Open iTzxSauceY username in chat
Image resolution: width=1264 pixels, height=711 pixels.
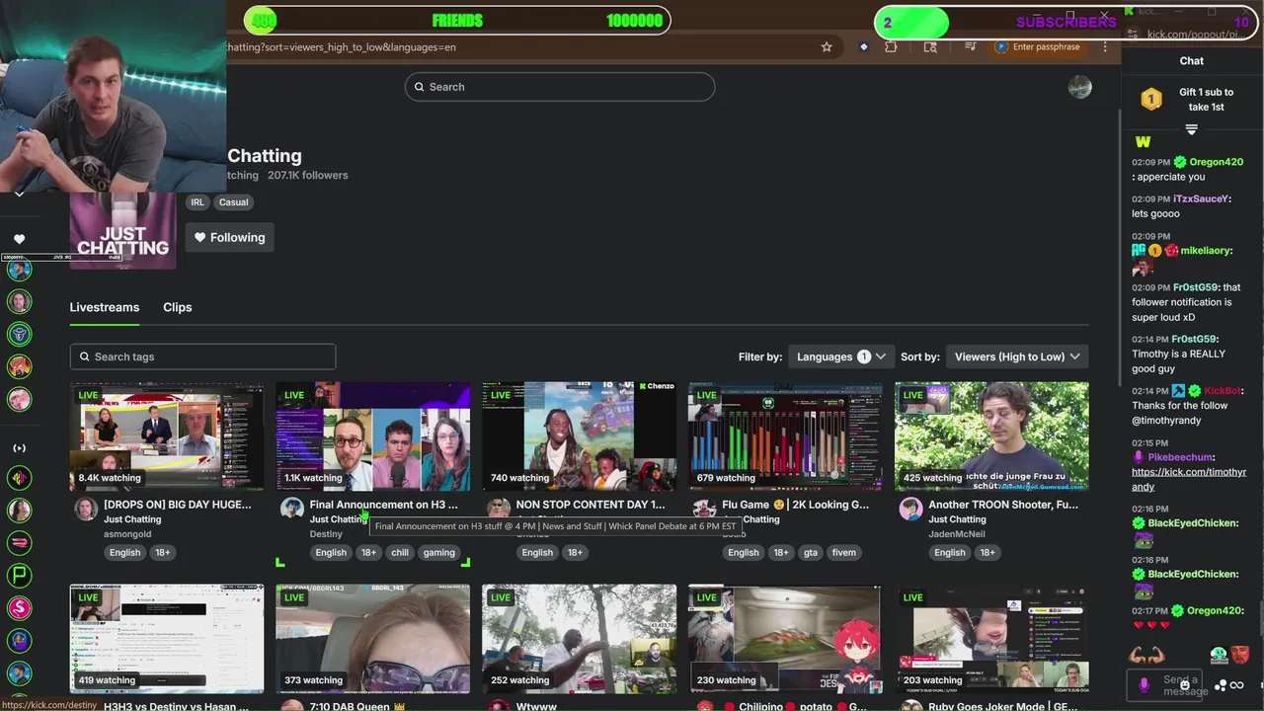coord(1201,198)
